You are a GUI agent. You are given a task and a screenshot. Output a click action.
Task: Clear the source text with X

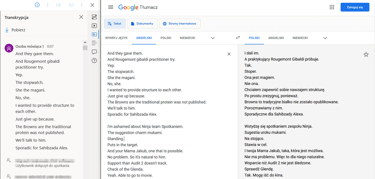click(x=229, y=54)
